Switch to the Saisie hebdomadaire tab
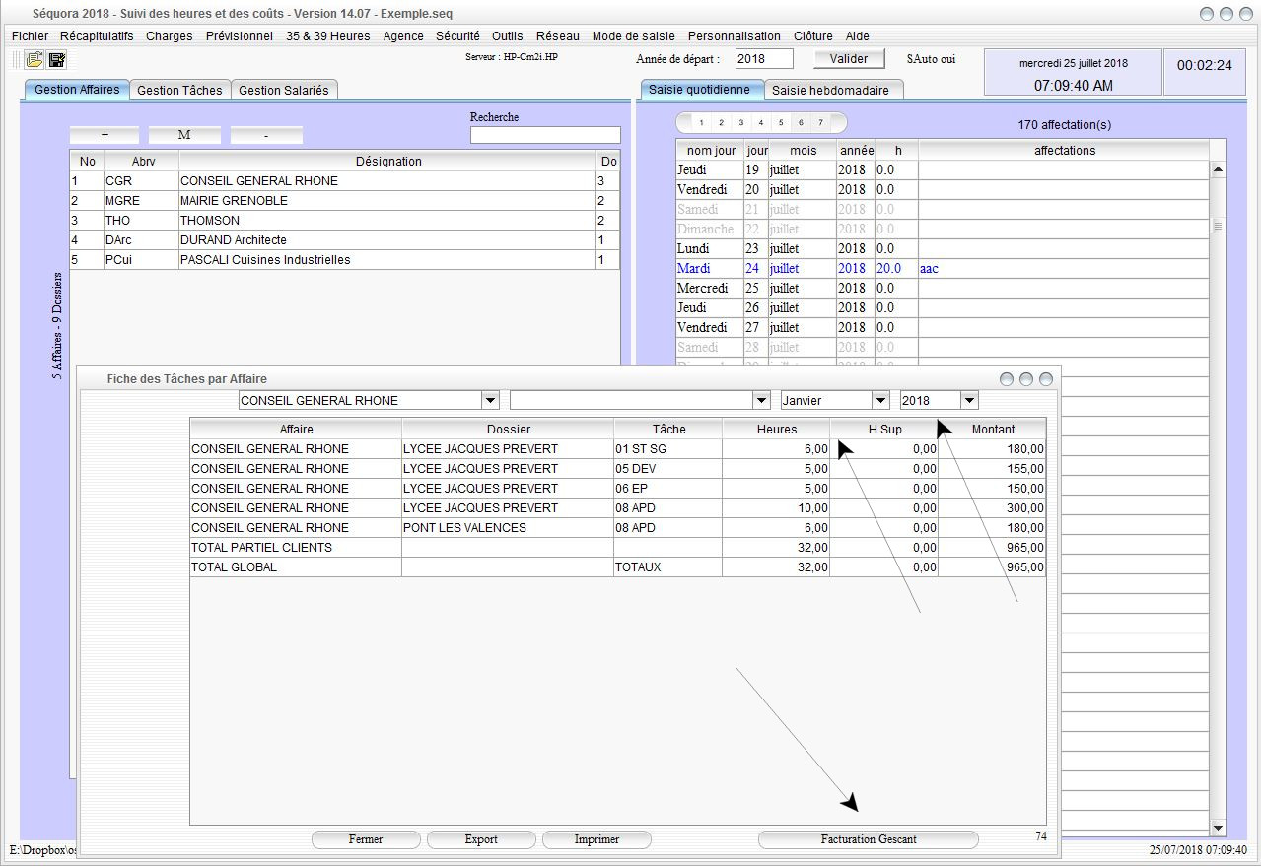Image resolution: width=1261 pixels, height=866 pixels. pos(830,90)
